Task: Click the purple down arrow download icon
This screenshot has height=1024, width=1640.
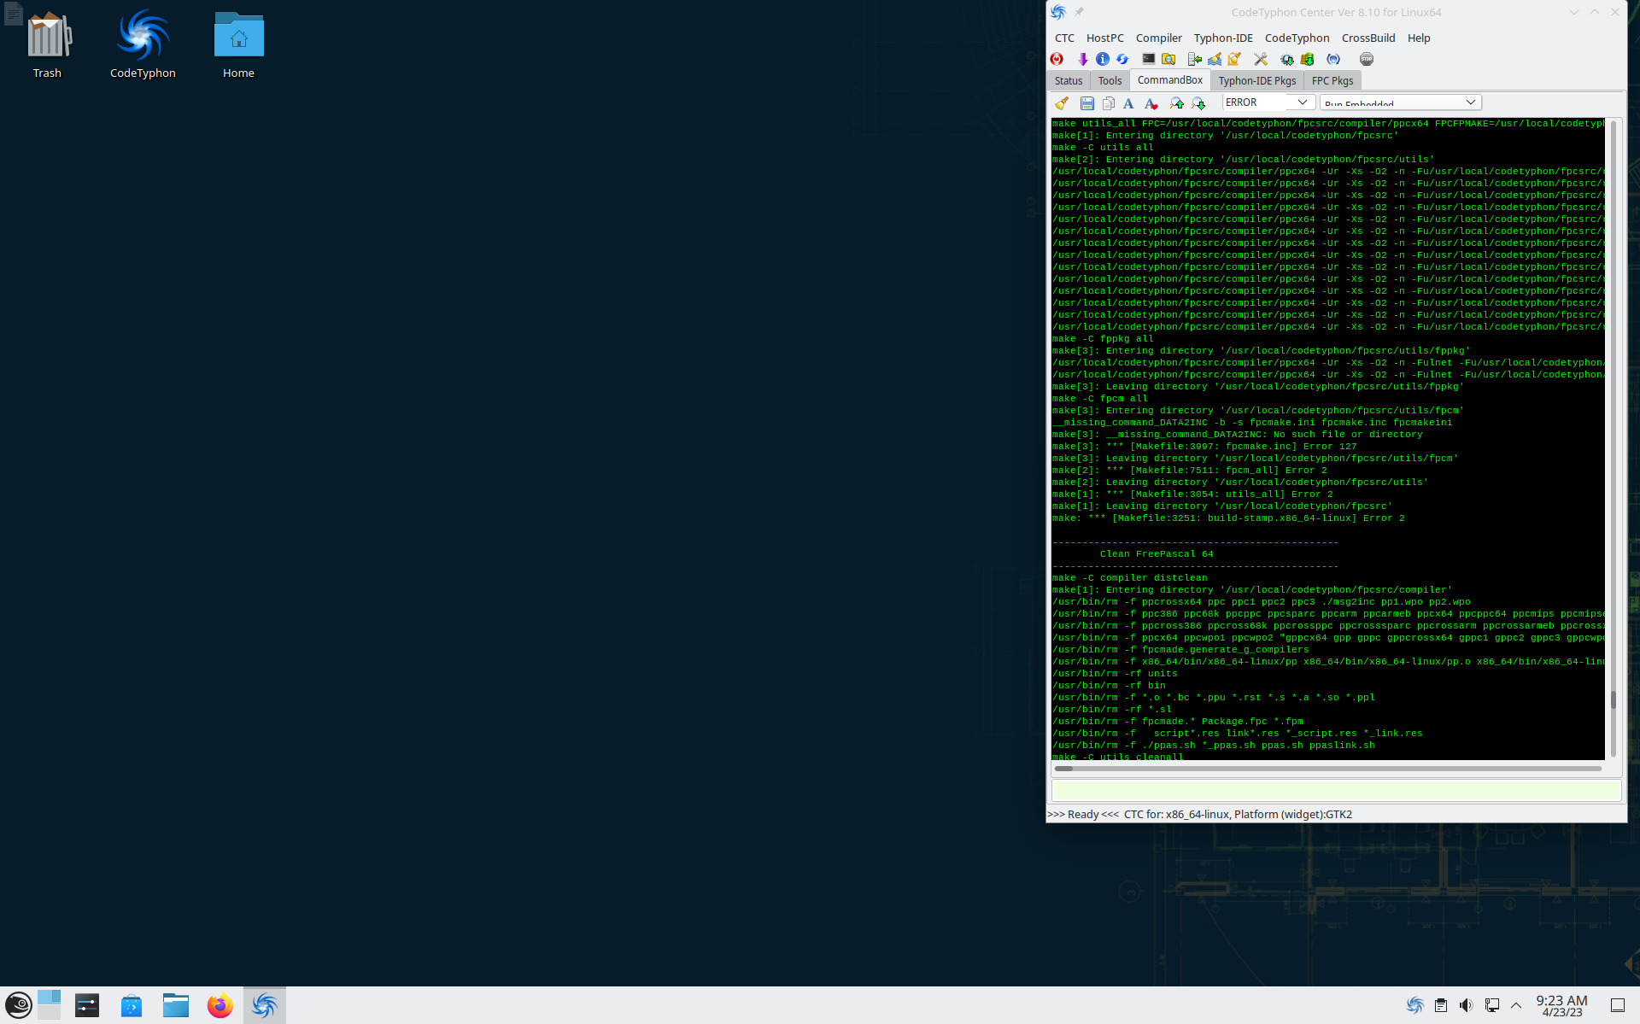Action: pos(1082,59)
